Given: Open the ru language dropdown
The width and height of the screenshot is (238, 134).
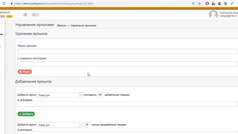Looking at the screenshot, I should [35, 15].
